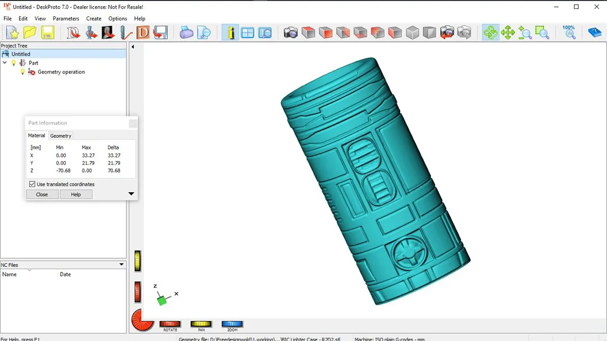This screenshot has width=607, height=341.
Task: Select the Geometry operation tree item
Action: click(x=61, y=72)
